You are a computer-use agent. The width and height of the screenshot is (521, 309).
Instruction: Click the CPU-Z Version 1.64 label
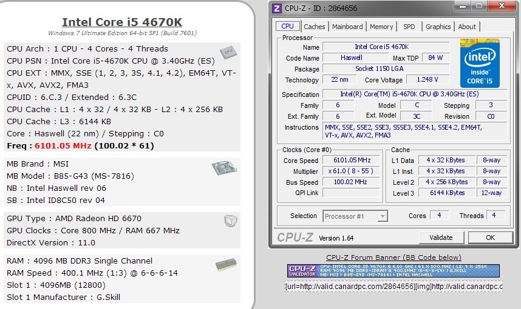point(336,238)
